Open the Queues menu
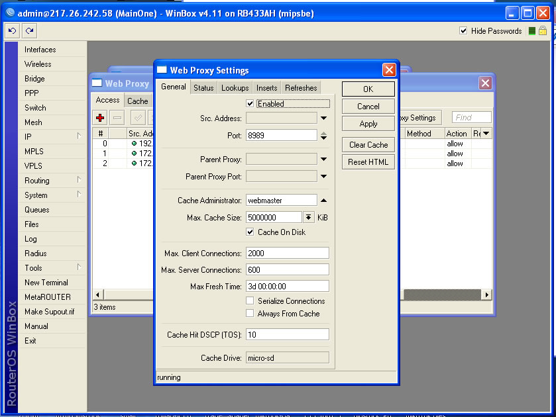 [37, 210]
